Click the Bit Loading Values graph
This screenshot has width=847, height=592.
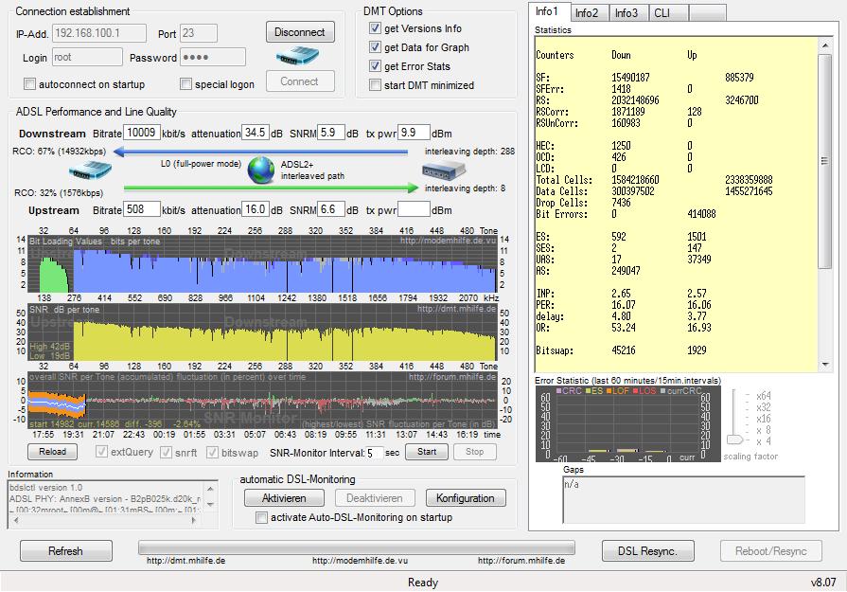click(x=262, y=264)
